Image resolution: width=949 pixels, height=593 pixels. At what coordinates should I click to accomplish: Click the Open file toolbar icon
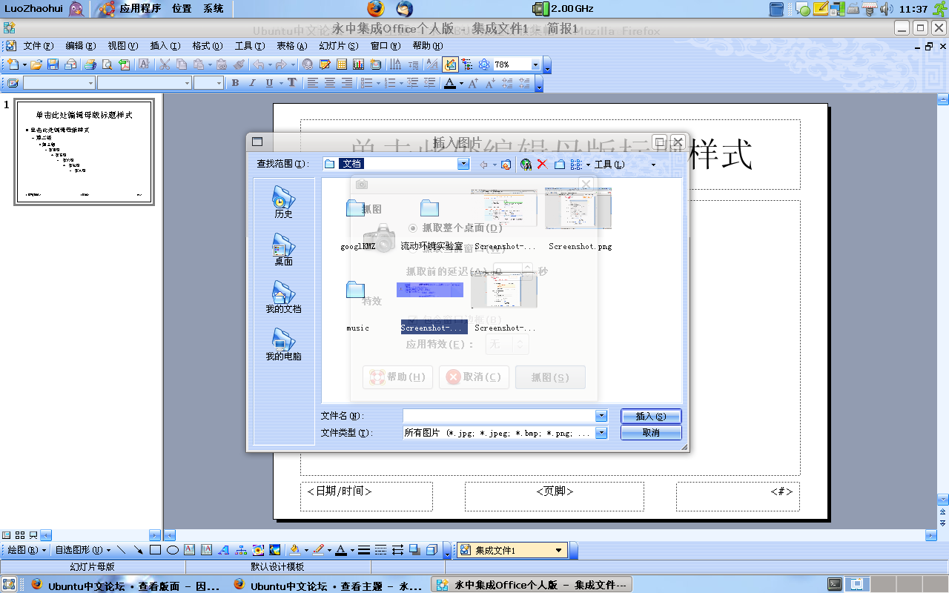click(36, 64)
